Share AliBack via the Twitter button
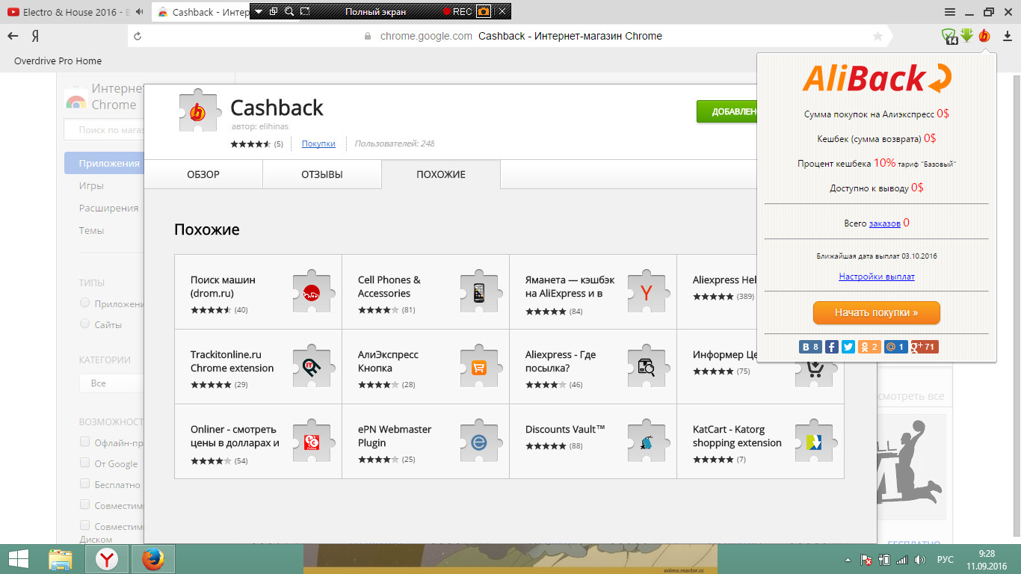This screenshot has width=1021, height=574. [x=848, y=347]
